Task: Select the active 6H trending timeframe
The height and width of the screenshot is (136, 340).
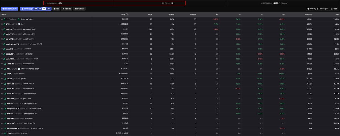Action: tap(44, 9)
